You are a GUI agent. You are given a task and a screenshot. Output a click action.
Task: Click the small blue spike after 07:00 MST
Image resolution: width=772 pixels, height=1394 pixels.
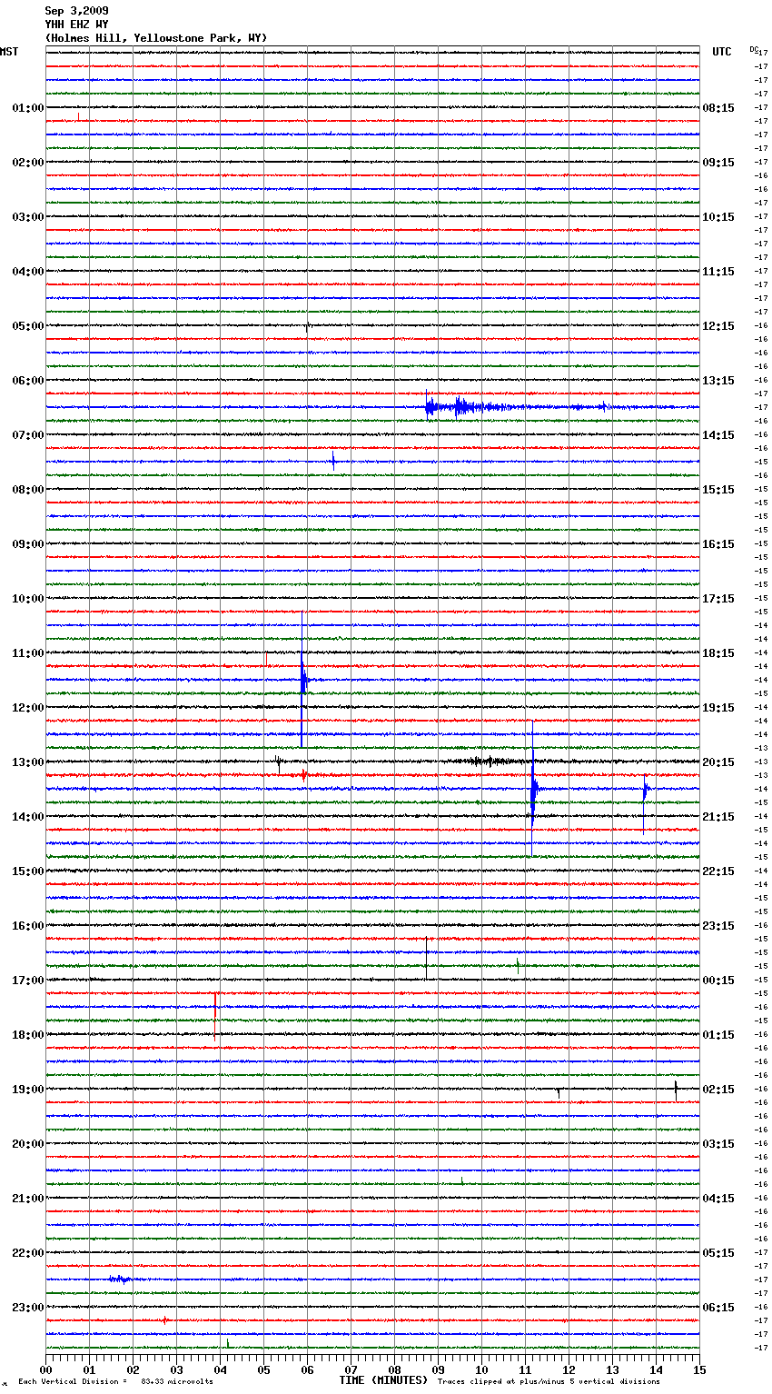click(333, 461)
